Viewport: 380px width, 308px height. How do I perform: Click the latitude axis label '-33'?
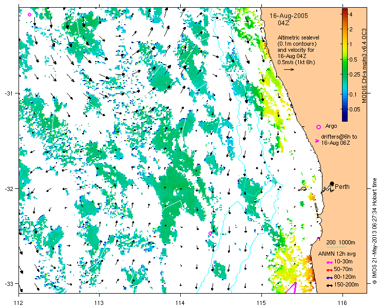click(x=9, y=283)
